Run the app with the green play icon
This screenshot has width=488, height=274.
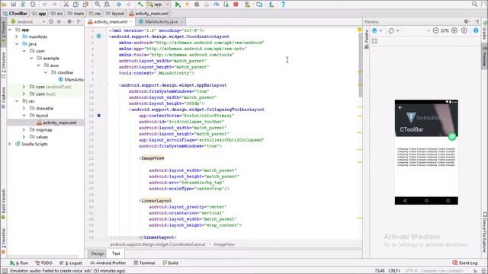click(x=178, y=5)
